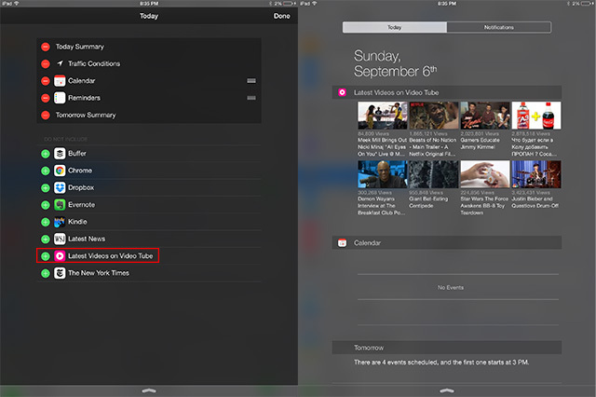Remove Calendar widget with its red minus
Screen dimensions: 596x397
46,81
